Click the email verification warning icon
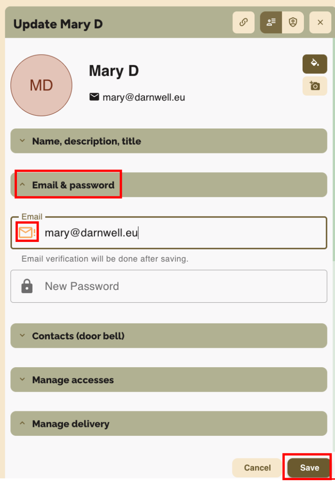335x482 pixels. (27, 233)
